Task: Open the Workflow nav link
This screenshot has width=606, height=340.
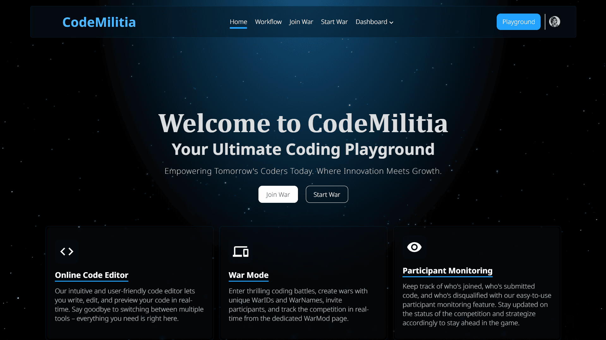Action: point(268,22)
